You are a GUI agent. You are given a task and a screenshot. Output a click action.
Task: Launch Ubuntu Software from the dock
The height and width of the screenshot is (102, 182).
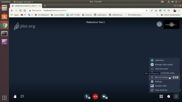pyautogui.click(x=5, y=16)
